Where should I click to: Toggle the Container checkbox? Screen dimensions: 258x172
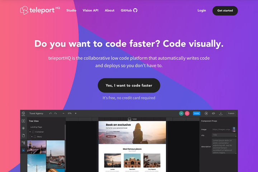click(x=33, y=132)
